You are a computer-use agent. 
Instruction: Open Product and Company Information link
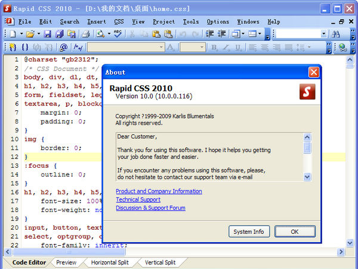pos(159,191)
